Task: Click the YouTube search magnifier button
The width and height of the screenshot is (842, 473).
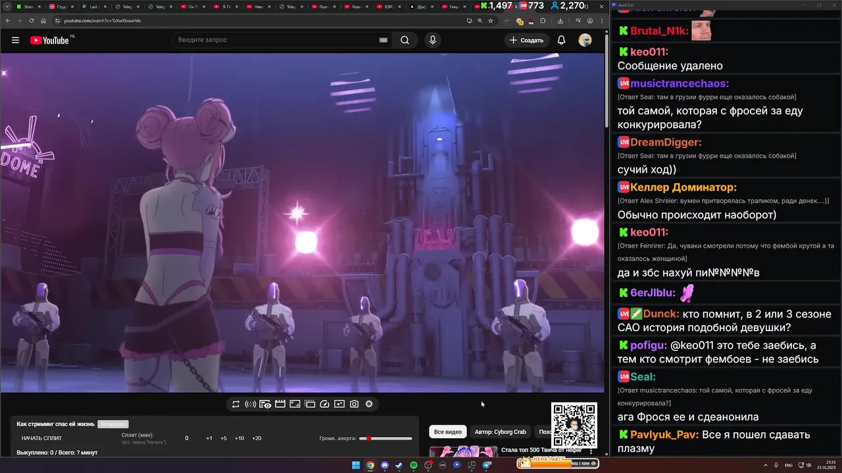Action: click(405, 40)
